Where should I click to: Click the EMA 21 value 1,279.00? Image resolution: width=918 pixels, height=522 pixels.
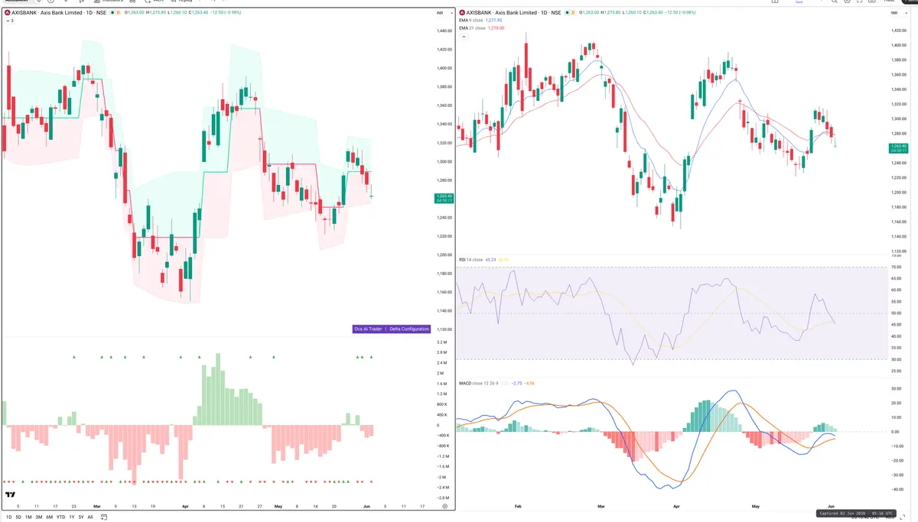click(x=496, y=28)
